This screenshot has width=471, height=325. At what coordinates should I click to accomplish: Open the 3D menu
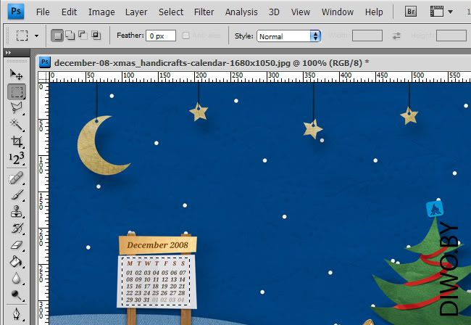(x=274, y=12)
